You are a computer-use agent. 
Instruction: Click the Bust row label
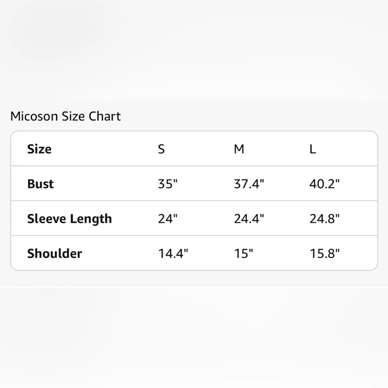tap(40, 184)
